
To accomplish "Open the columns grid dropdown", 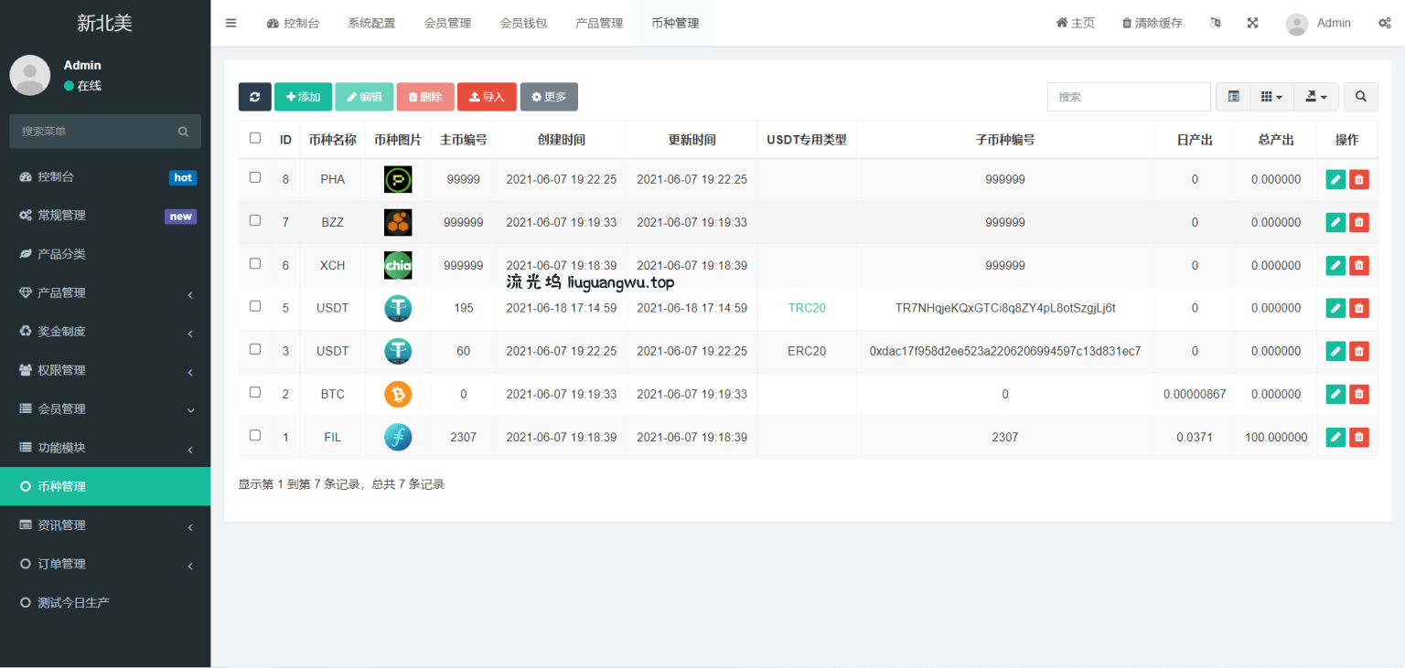I will (x=1271, y=97).
